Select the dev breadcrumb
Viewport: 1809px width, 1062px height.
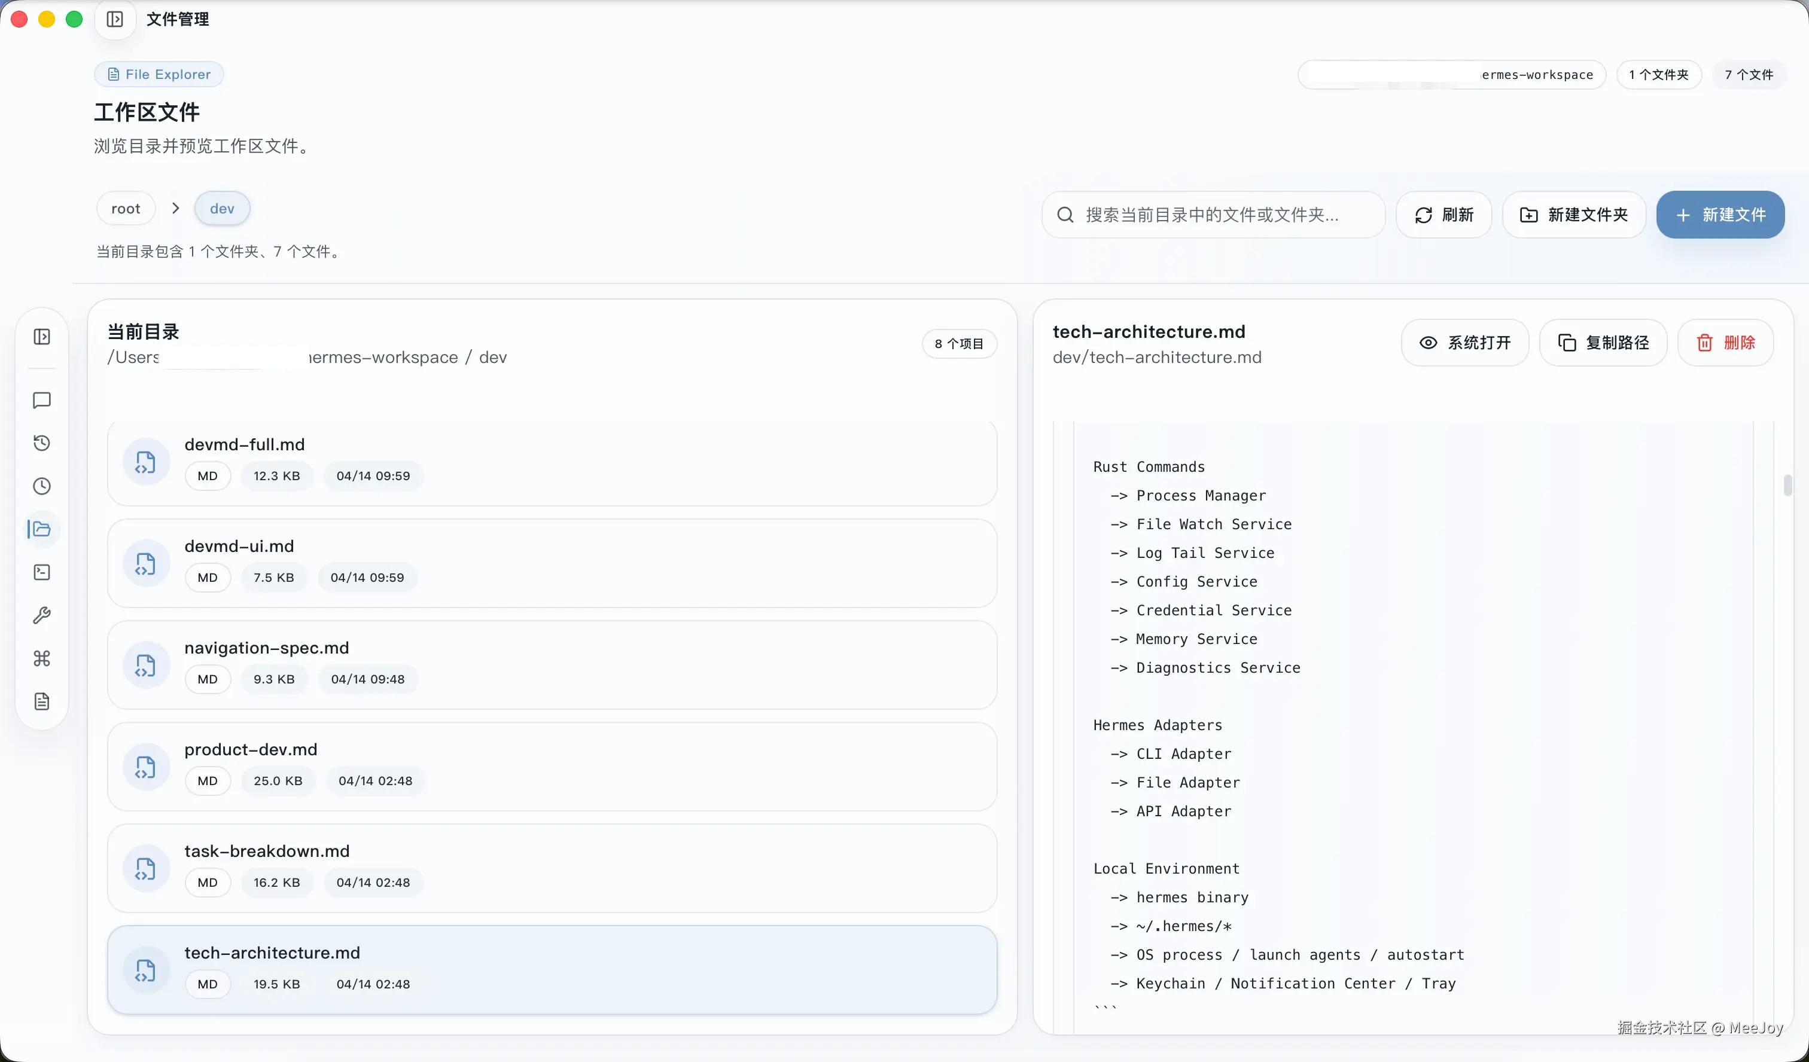[222, 209]
